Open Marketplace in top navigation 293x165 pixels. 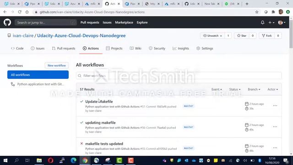click(x=124, y=22)
